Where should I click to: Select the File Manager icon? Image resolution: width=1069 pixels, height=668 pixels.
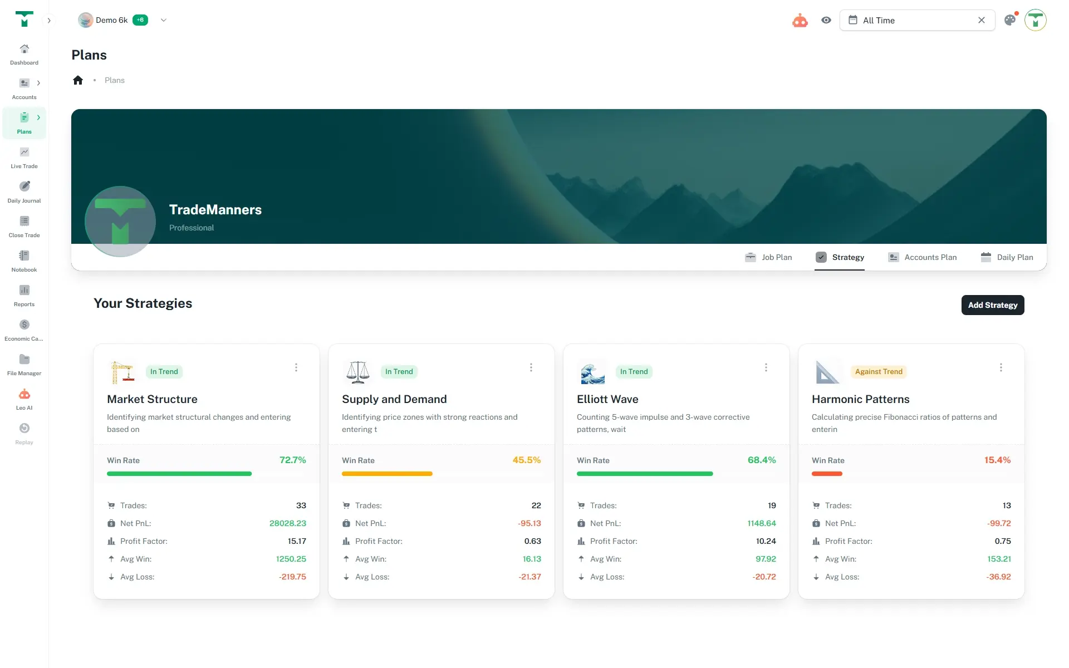pyautogui.click(x=24, y=365)
